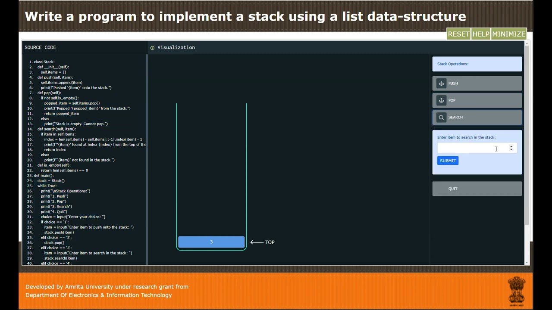Click the Visualization heading text
Viewport: 552px width, 310px height.
[x=176, y=47]
